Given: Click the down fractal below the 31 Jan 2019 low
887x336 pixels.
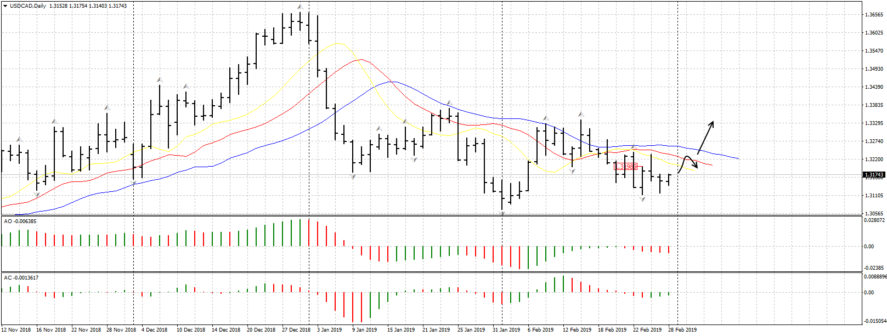Looking at the screenshot, I should click(502, 213).
